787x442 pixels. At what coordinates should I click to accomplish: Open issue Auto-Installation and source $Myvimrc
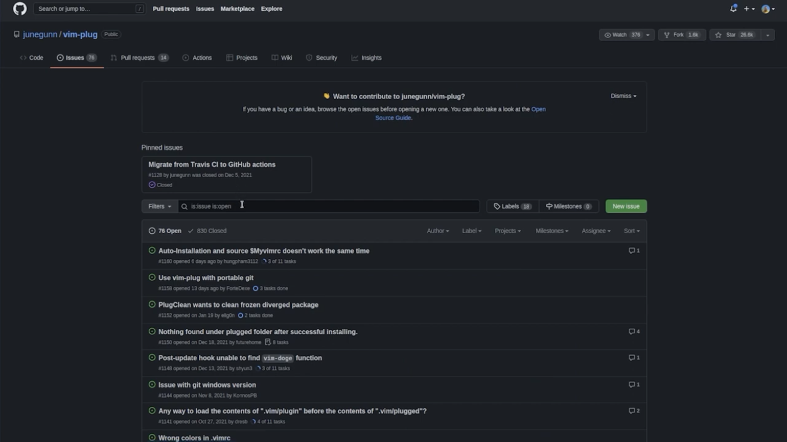[x=264, y=251]
